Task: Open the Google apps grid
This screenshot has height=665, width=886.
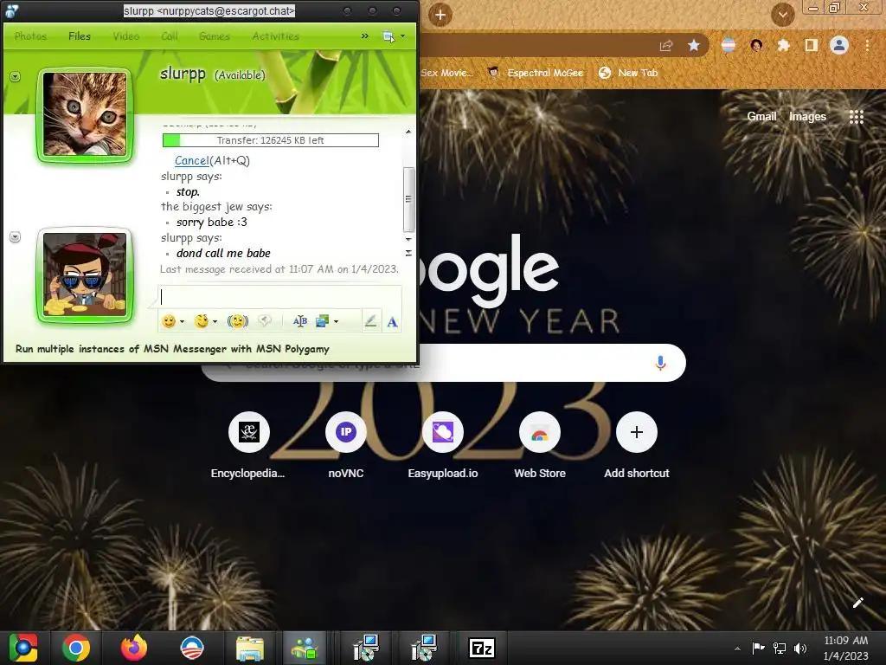Action: pos(857,117)
